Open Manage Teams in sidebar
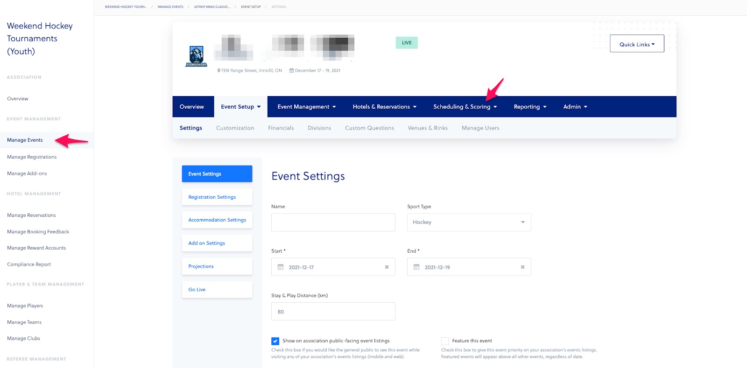747x368 pixels. pos(24,322)
